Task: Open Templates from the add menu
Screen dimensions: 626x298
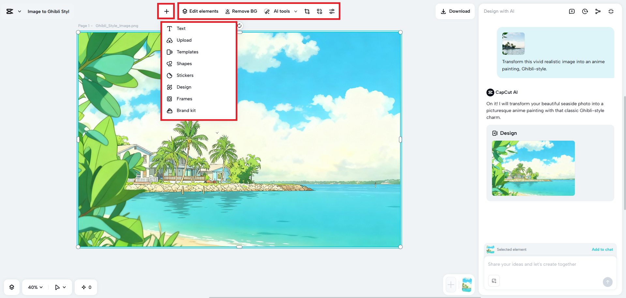Action: pos(199,52)
